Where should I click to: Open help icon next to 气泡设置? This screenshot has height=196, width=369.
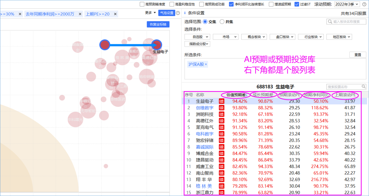[x=178, y=13]
